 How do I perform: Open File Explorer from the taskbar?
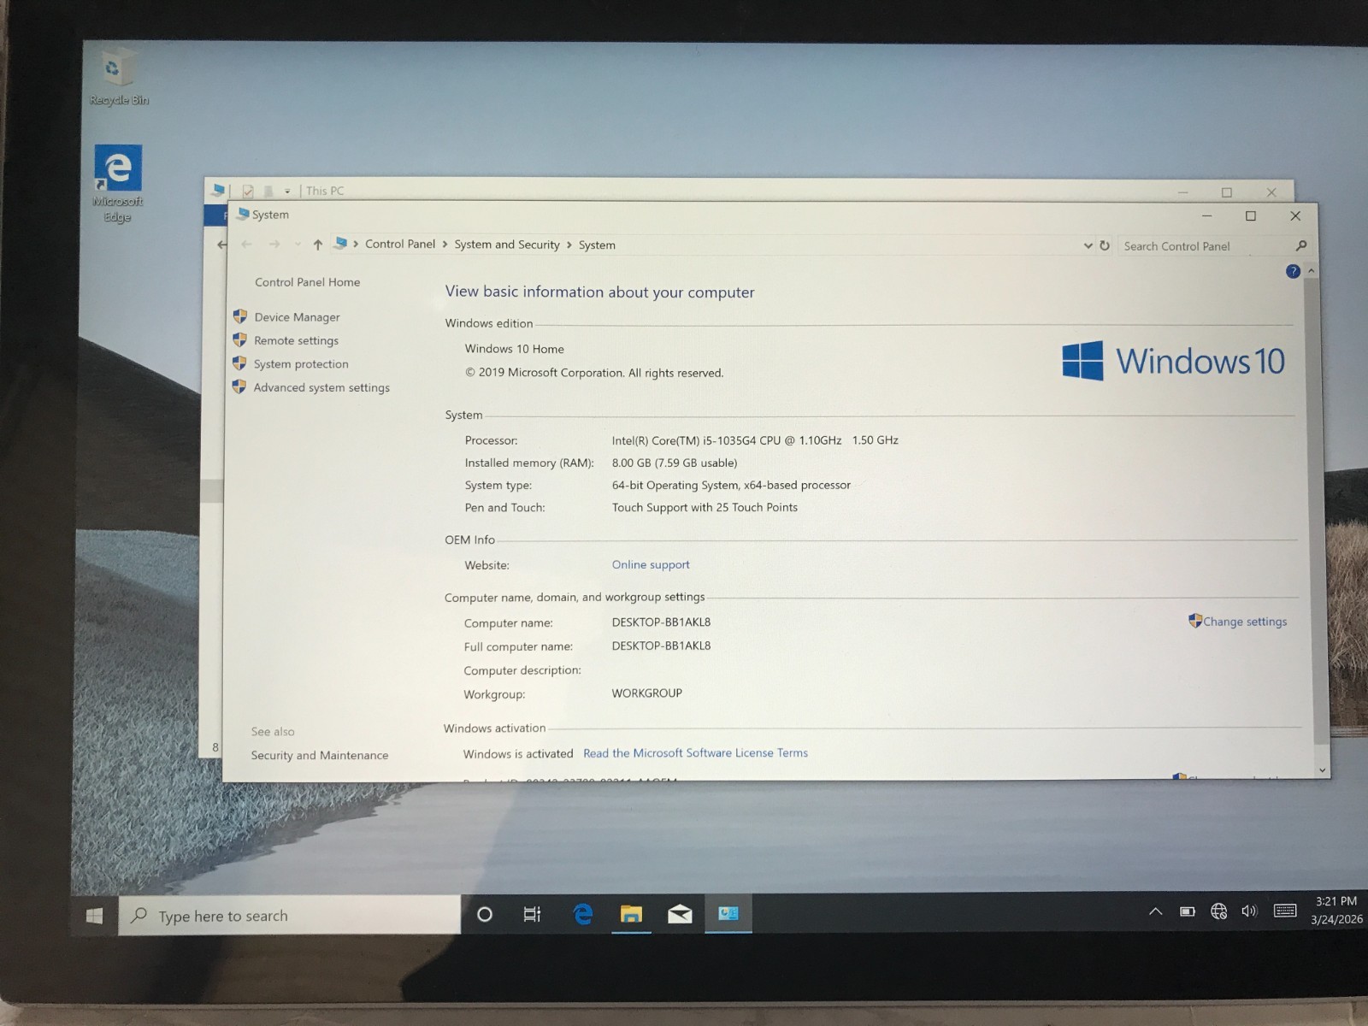coord(631,914)
